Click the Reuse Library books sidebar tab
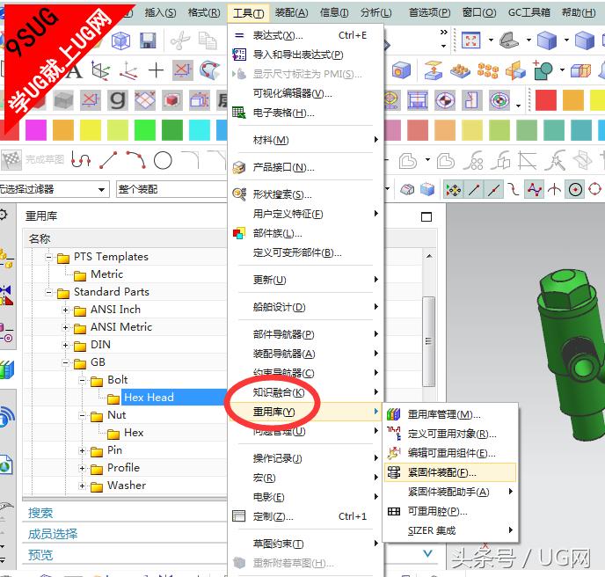This screenshot has height=577, width=605. 7,369
